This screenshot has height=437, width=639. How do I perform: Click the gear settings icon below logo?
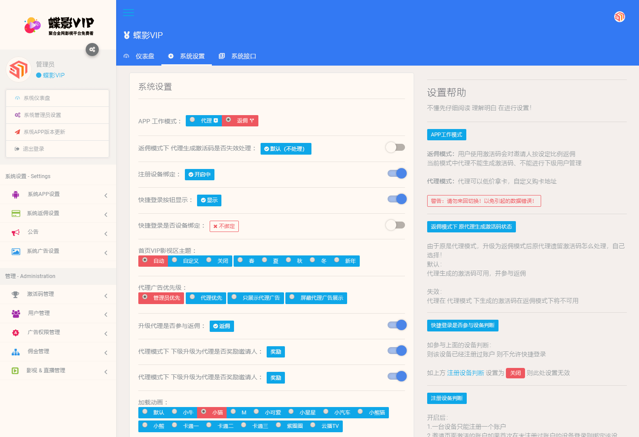(x=92, y=50)
